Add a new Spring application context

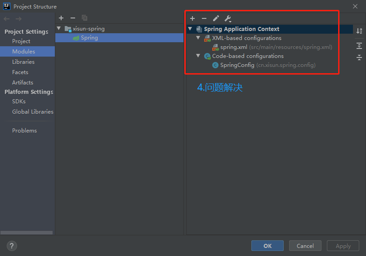(192, 18)
